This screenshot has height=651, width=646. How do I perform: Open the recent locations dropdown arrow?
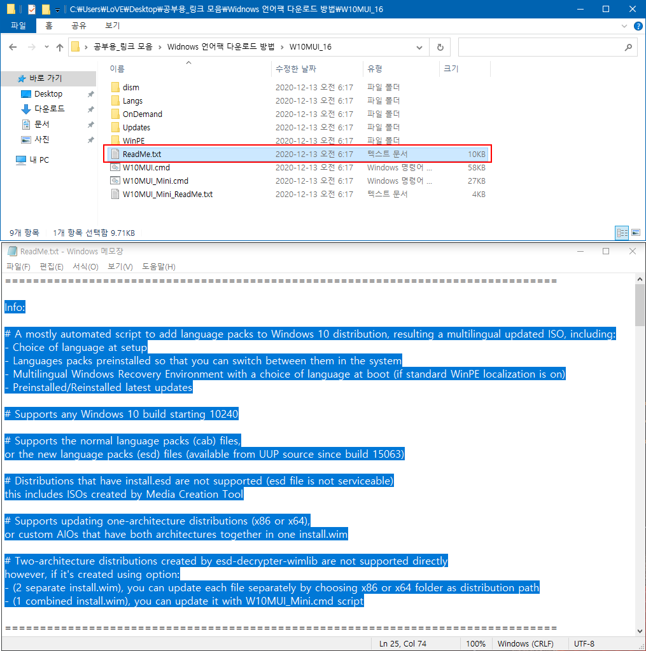click(x=46, y=47)
